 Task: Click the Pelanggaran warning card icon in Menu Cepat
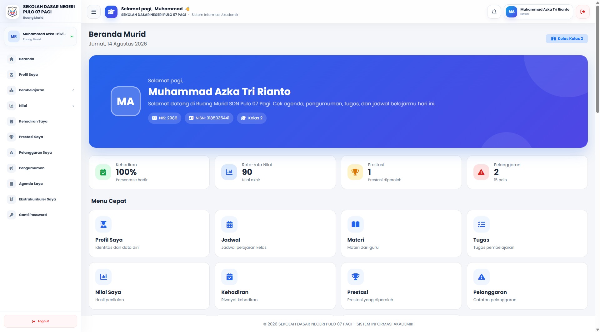482,277
